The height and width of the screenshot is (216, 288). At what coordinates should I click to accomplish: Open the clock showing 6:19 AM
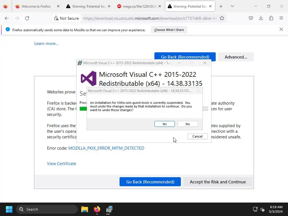tap(276, 209)
